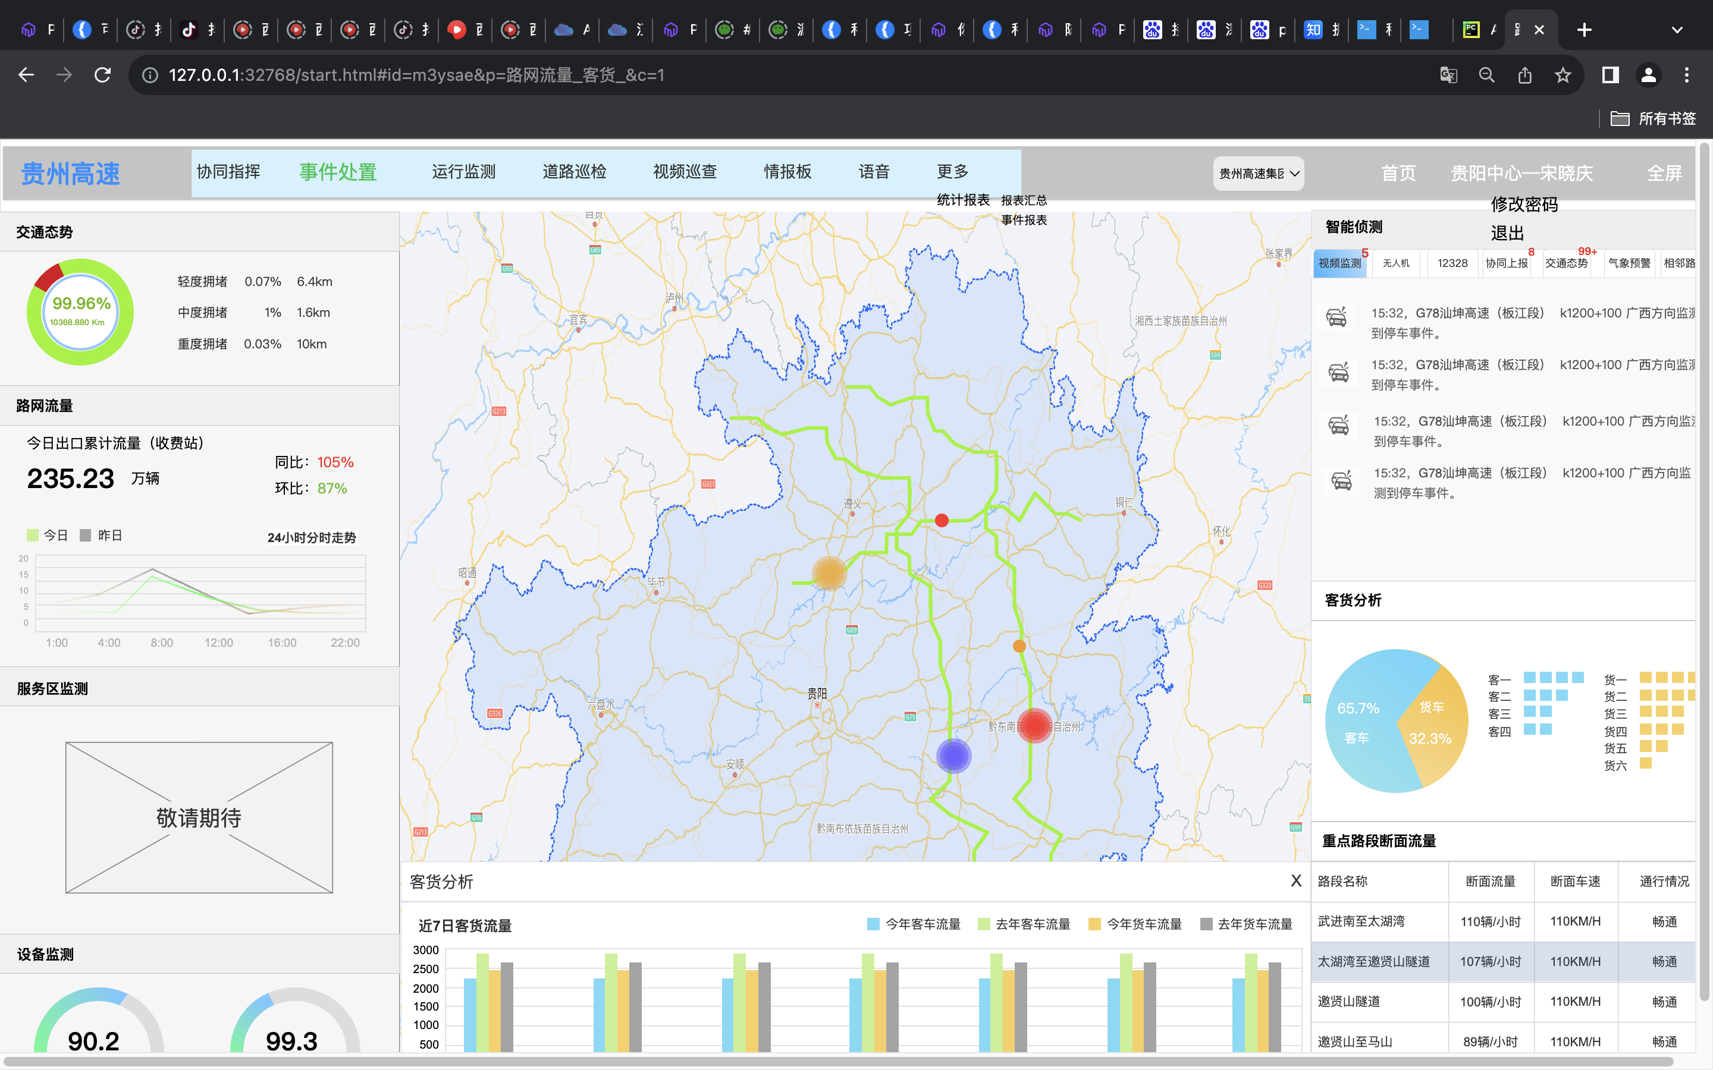
Task: Open the translate page icon
Action: [x=1448, y=75]
